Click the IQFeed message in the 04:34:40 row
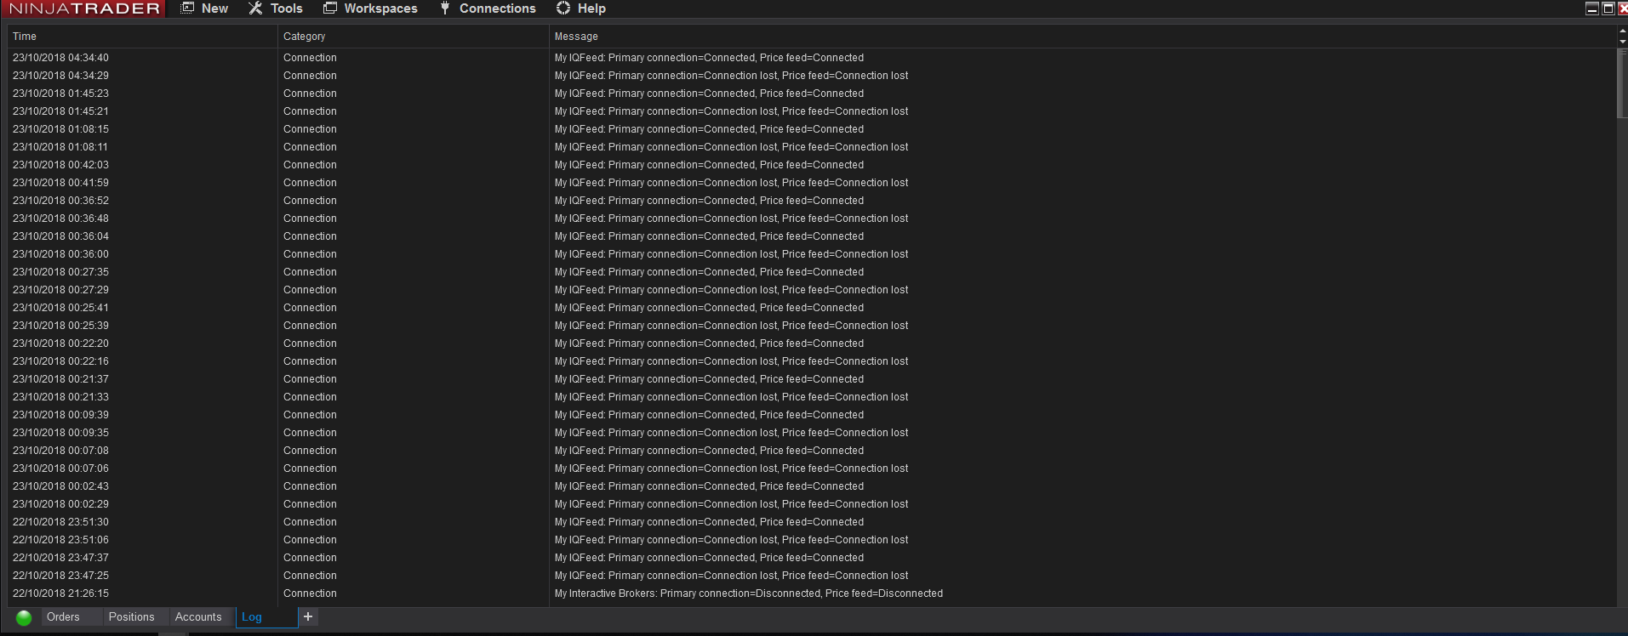1628x636 pixels. tap(709, 58)
